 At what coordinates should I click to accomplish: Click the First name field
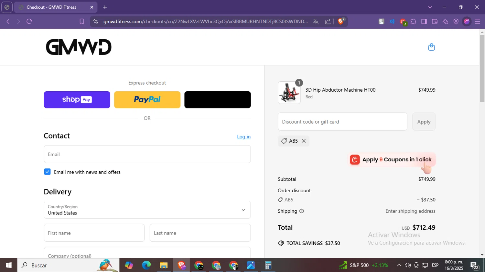coord(94,233)
